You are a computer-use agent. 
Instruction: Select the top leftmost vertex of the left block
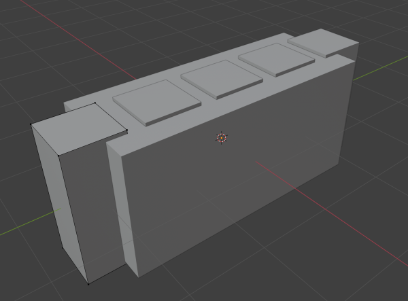pyautogui.click(x=32, y=125)
